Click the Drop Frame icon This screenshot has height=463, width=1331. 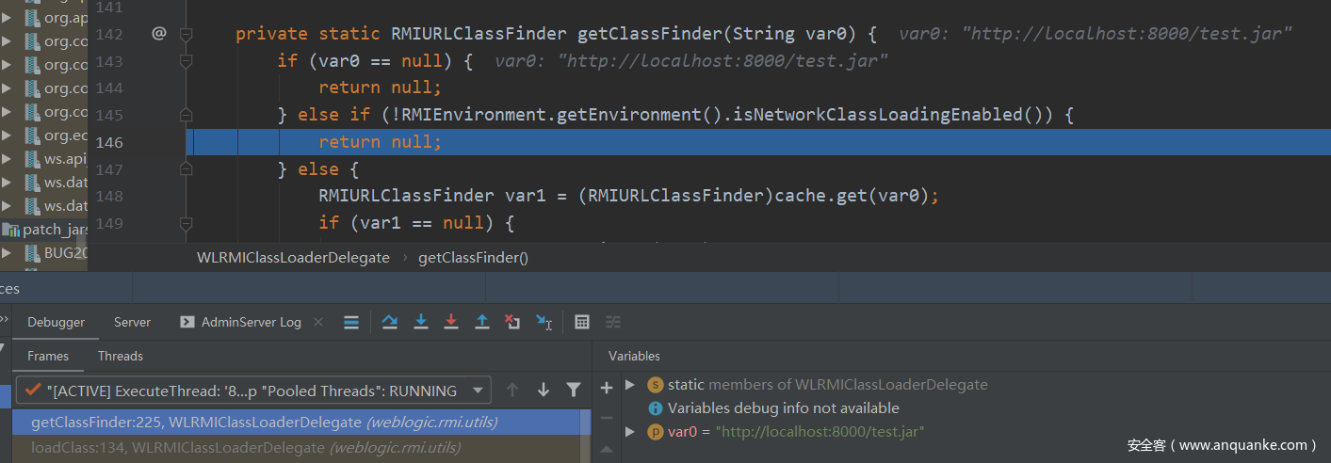tap(512, 322)
